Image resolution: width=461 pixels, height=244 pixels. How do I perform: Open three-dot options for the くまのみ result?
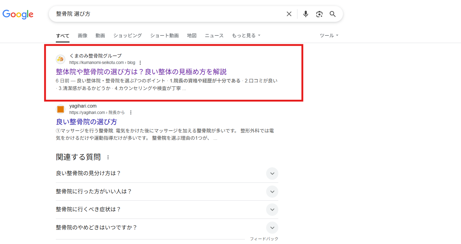coord(140,62)
